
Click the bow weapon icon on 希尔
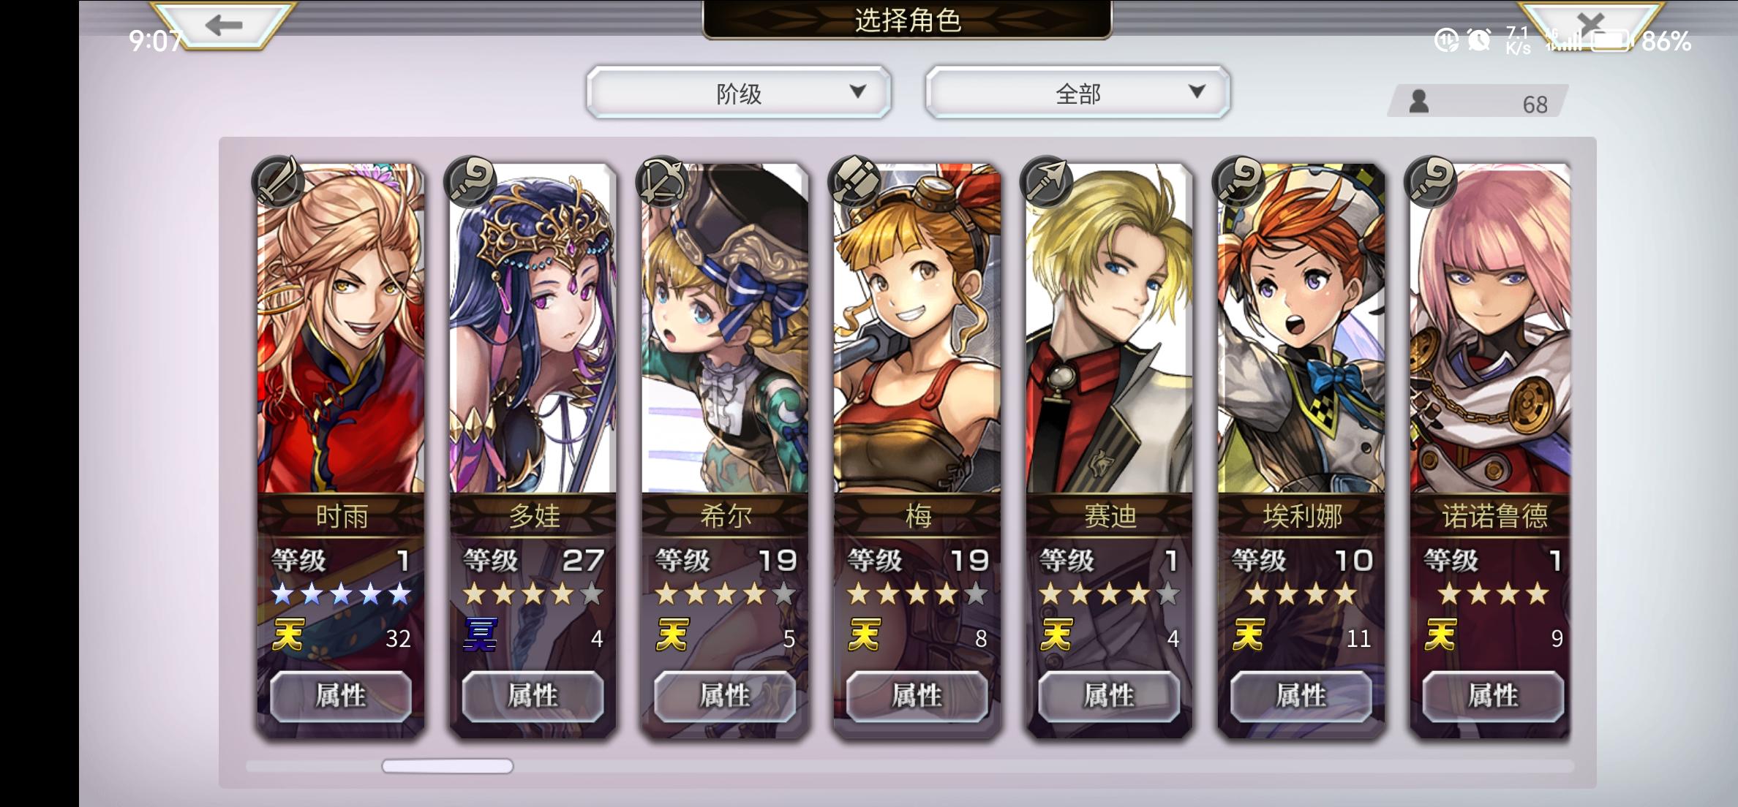coord(663,181)
